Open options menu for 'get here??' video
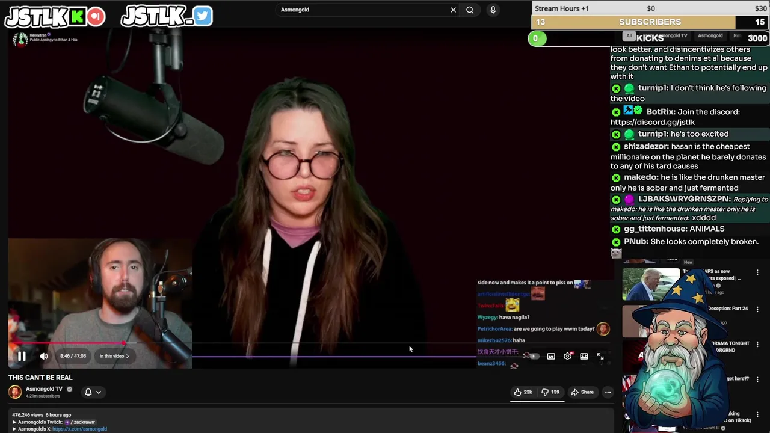 coord(757,379)
